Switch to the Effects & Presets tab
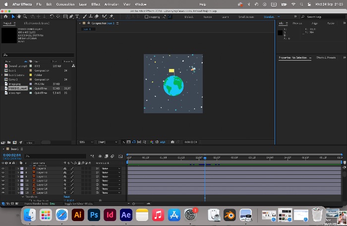Screen dimensions: 347x226 [x=326, y=58]
